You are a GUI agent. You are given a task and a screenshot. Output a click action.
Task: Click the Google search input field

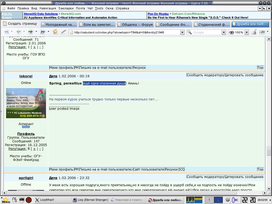(207, 32)
